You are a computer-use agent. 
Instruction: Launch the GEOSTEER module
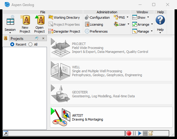point(111,94)
